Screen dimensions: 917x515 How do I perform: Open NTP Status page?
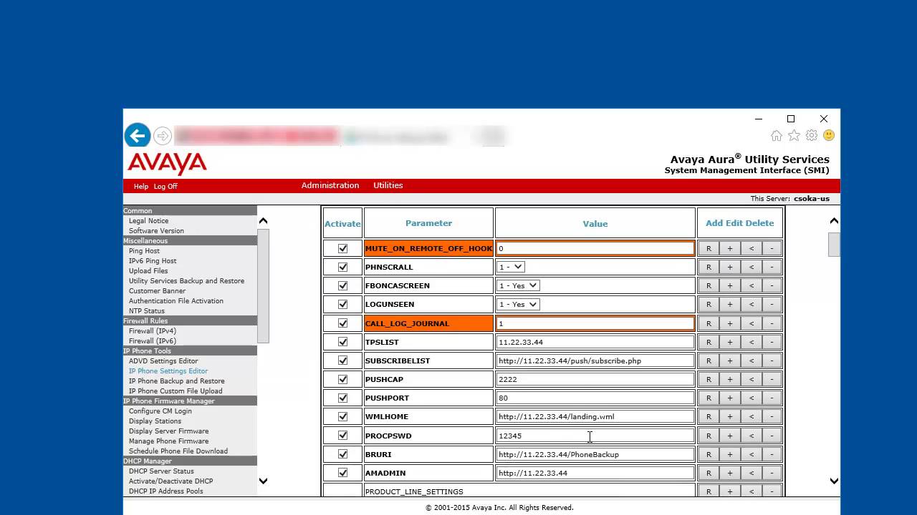tap(146, 311)
